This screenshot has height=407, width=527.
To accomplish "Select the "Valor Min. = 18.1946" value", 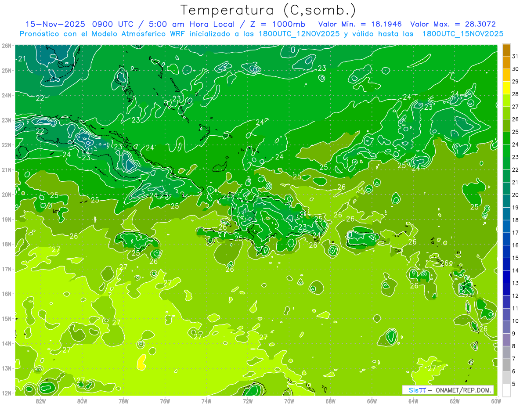I will tap(360, 24).
